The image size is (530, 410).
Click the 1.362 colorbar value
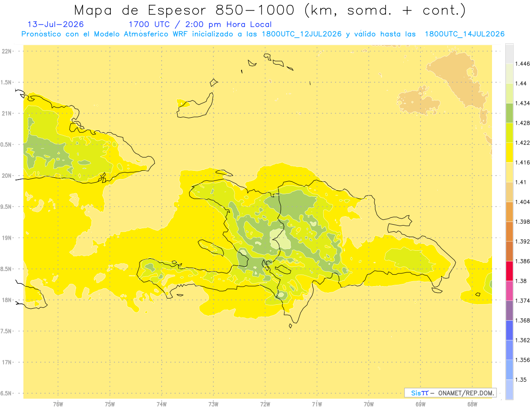[x=522, y=340]
